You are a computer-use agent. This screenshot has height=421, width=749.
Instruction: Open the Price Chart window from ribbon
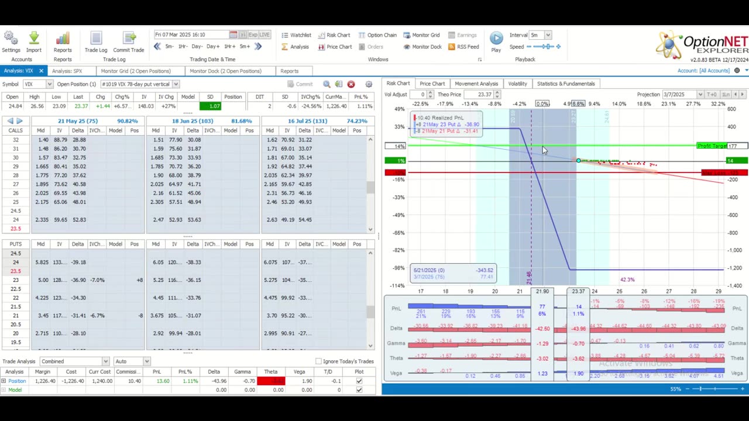coord(334,47)
